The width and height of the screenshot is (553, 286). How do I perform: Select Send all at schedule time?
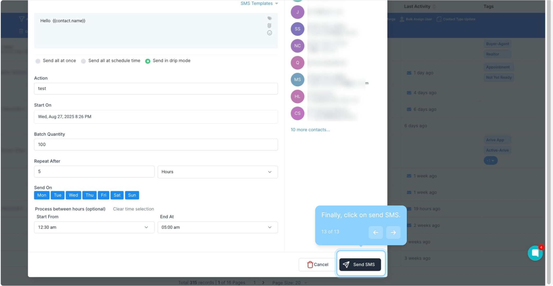[x=83, y=61]
